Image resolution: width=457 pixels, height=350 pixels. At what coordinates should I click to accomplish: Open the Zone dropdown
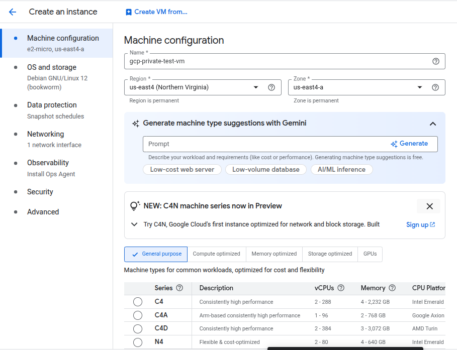point(419,87)
